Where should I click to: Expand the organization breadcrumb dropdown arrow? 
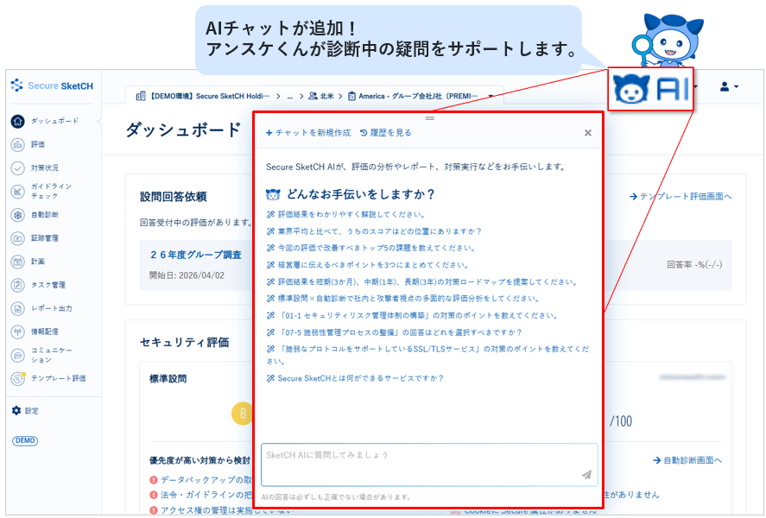(491, 96)
